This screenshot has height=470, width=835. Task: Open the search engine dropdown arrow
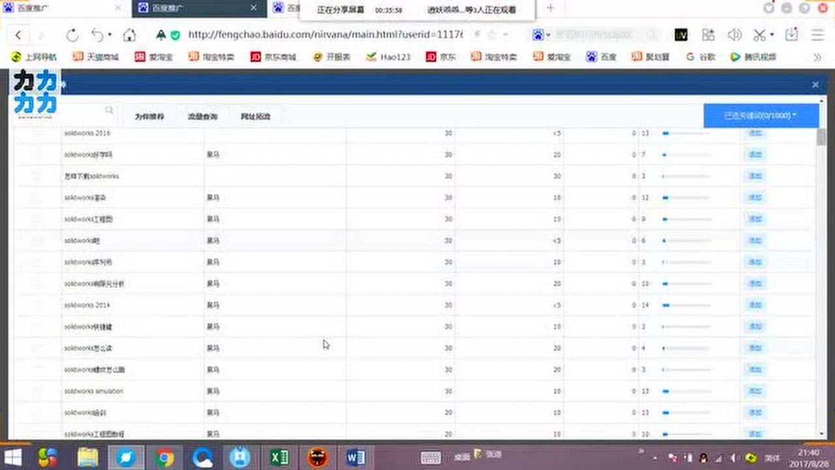(549, 35)
